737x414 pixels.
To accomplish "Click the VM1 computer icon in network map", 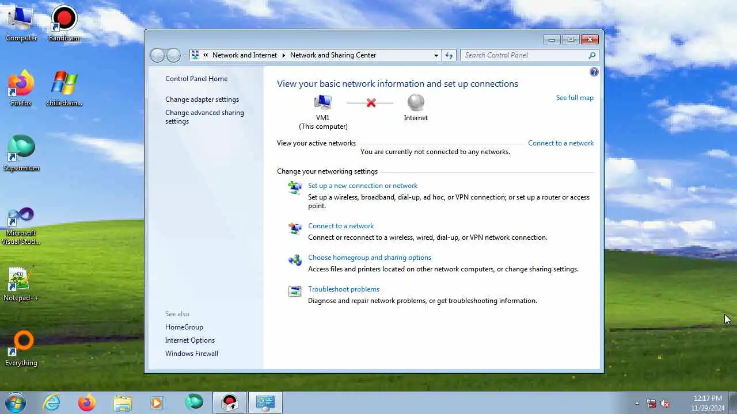I will (x=323, y=103).
